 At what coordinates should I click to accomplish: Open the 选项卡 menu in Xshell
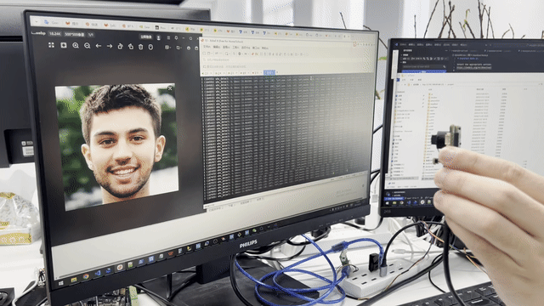coord(246,48)
